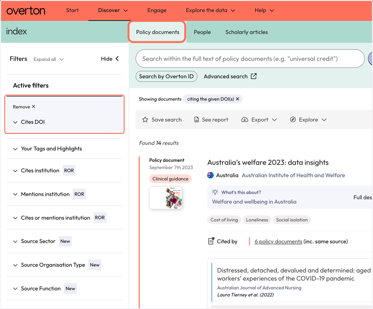Click the Australian flag icon
This screenshot has height=309, width=373.
[210, 175]
